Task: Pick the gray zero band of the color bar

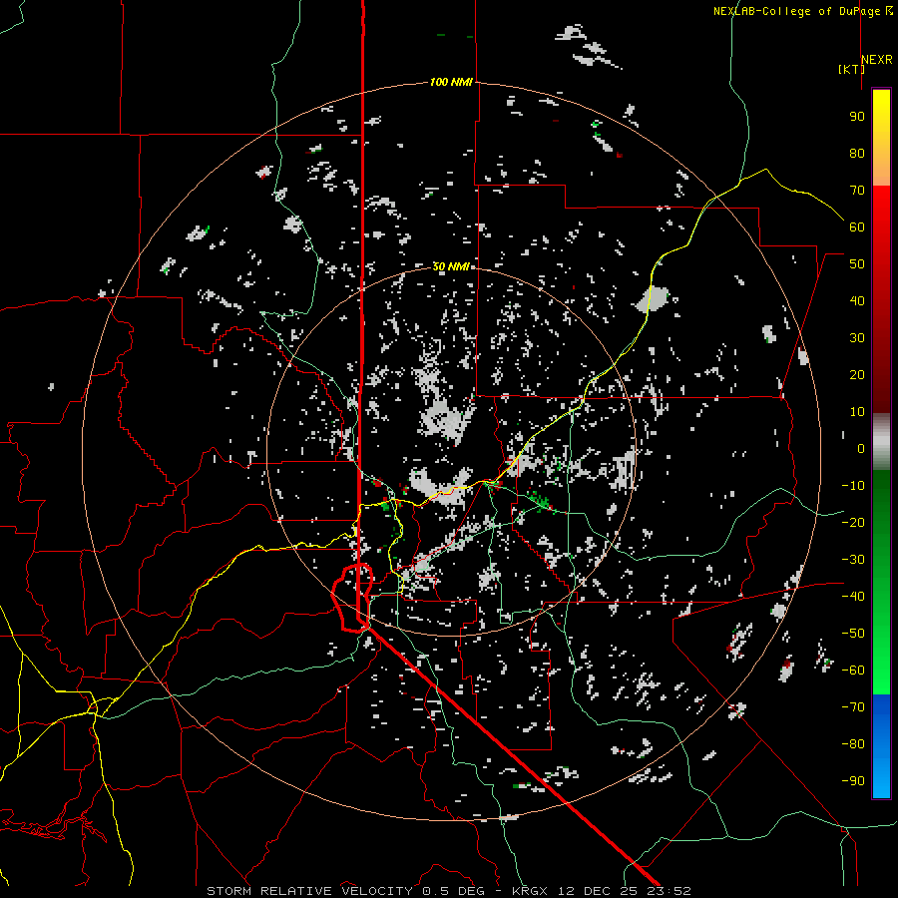Action: point(881,442)
